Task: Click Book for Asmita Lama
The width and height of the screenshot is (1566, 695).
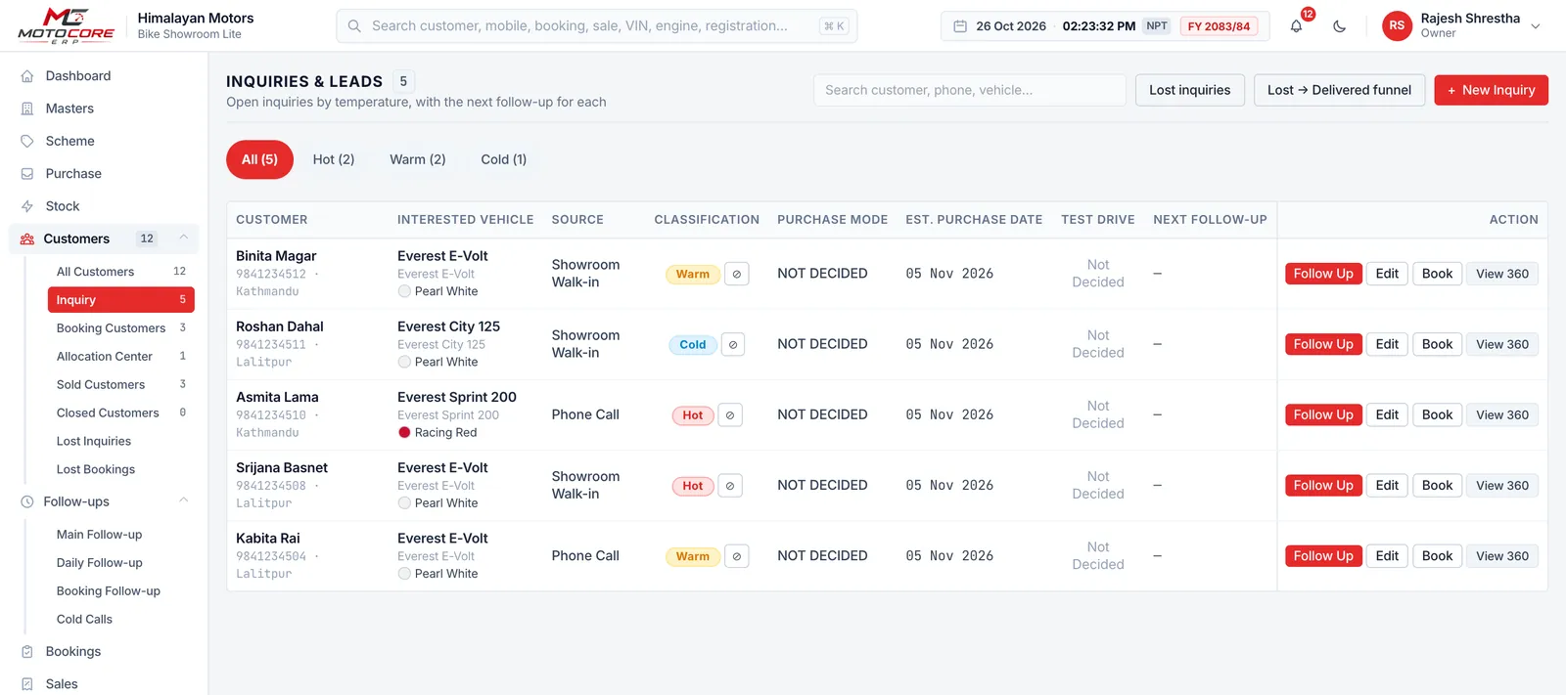Action: click(x=1437, y=415)
